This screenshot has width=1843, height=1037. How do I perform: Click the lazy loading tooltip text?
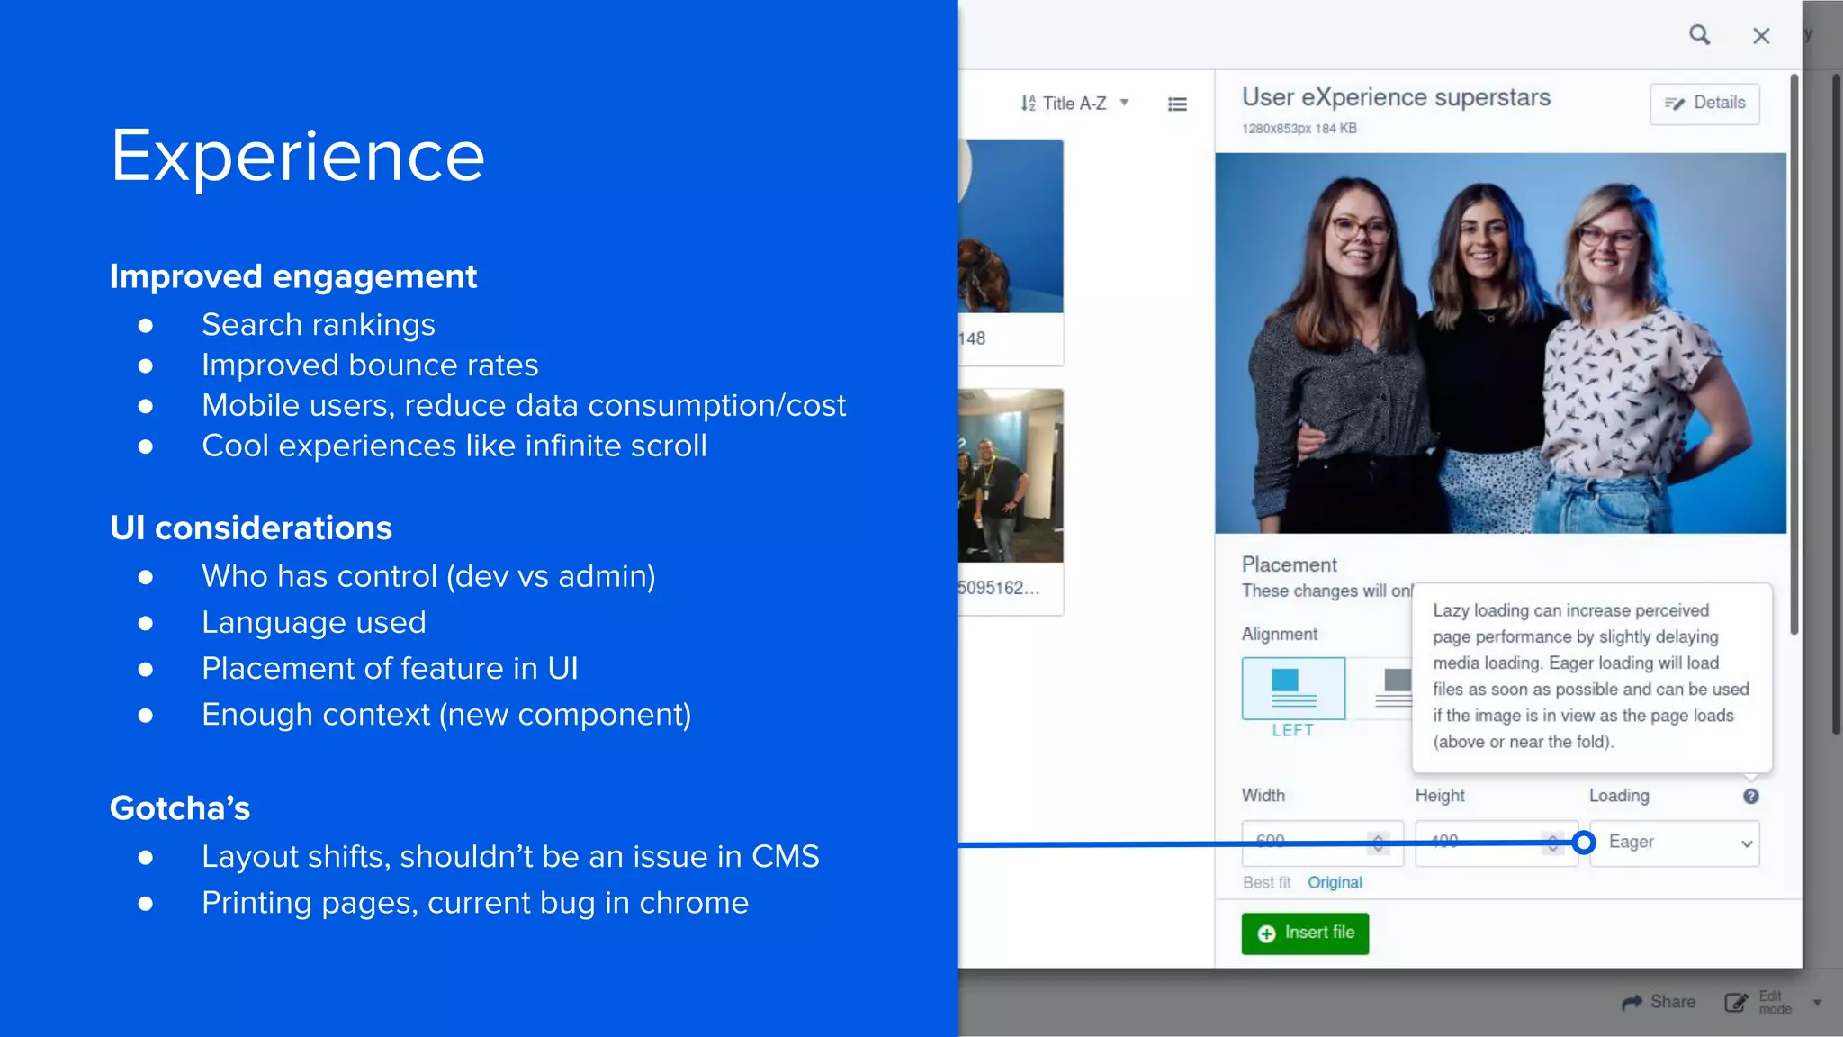point(1591,676)
